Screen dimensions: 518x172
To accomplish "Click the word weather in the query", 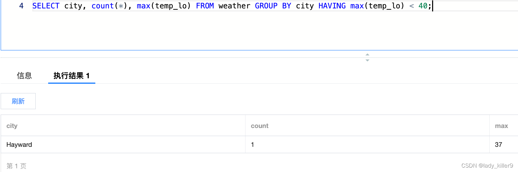I will (x=234, y=6).
